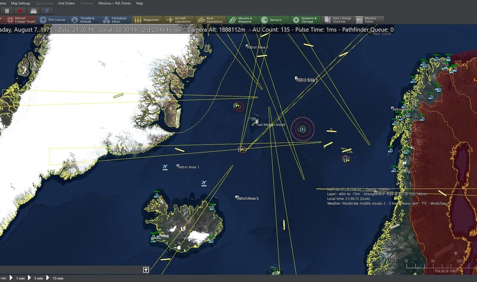Click the 'Pulse Time: 1ms' status text

pos(316,30)
